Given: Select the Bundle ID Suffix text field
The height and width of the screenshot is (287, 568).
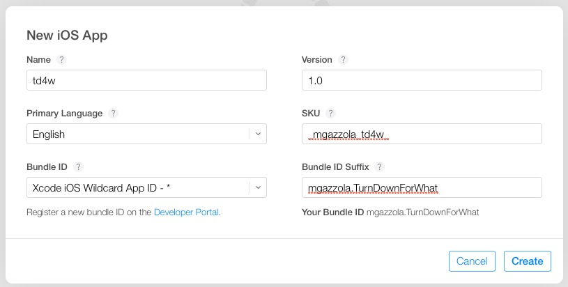Looking at the screenshot, I should tap(422, 187).
